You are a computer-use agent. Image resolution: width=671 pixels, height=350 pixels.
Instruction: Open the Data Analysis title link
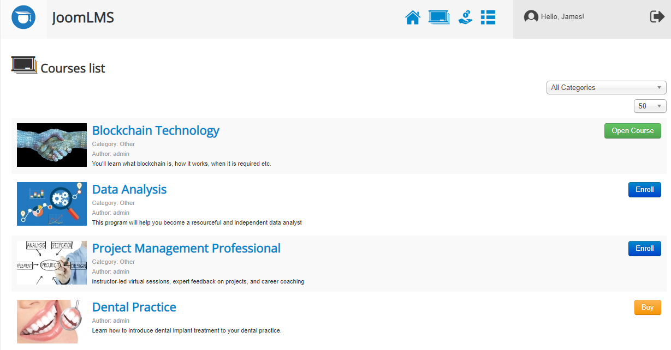(x=129, y=190)
